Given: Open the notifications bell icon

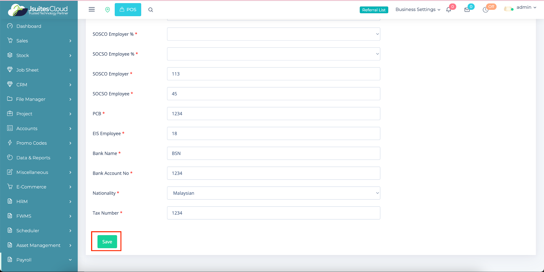Looking at the screenshot, I should tap(449, 10).
